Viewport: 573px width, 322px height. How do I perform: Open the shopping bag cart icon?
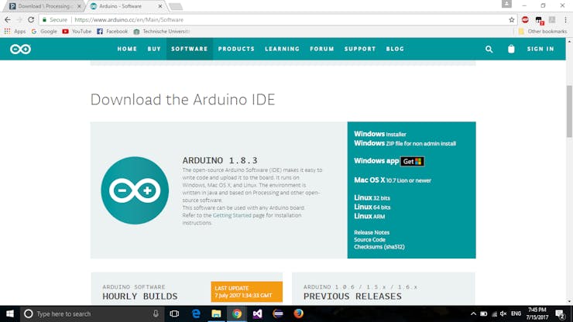[x=511, y=49]
